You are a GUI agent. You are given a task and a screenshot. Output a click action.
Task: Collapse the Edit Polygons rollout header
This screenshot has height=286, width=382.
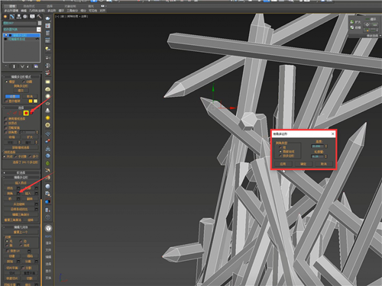(x=21, y=177)
